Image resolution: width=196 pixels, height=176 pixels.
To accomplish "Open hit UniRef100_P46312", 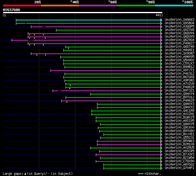I will (179, 74).
